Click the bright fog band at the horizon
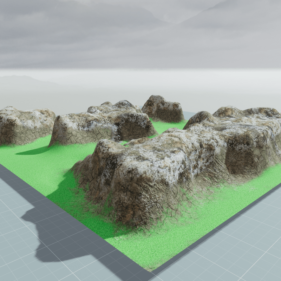Screen dimensions: 281x281 pos(140,76)
